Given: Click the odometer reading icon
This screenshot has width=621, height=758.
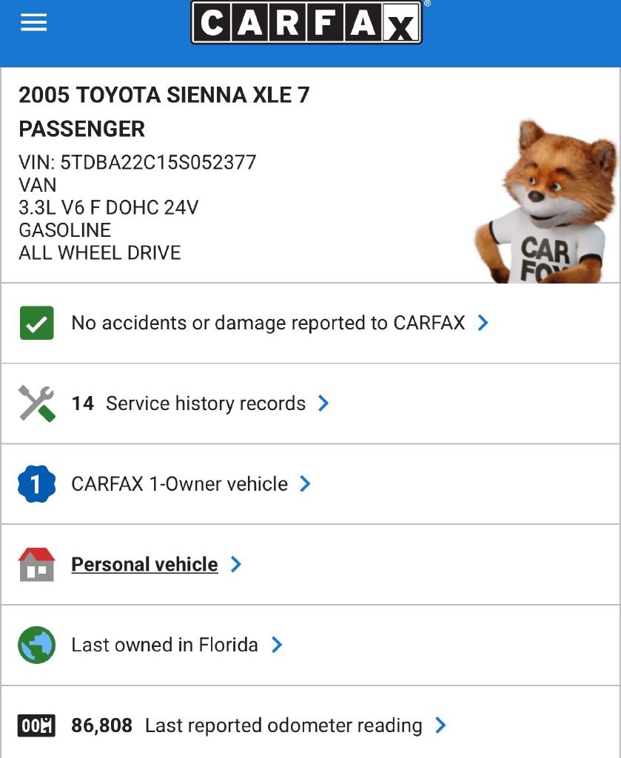Looking at the screenshot, I should point(36,725).
